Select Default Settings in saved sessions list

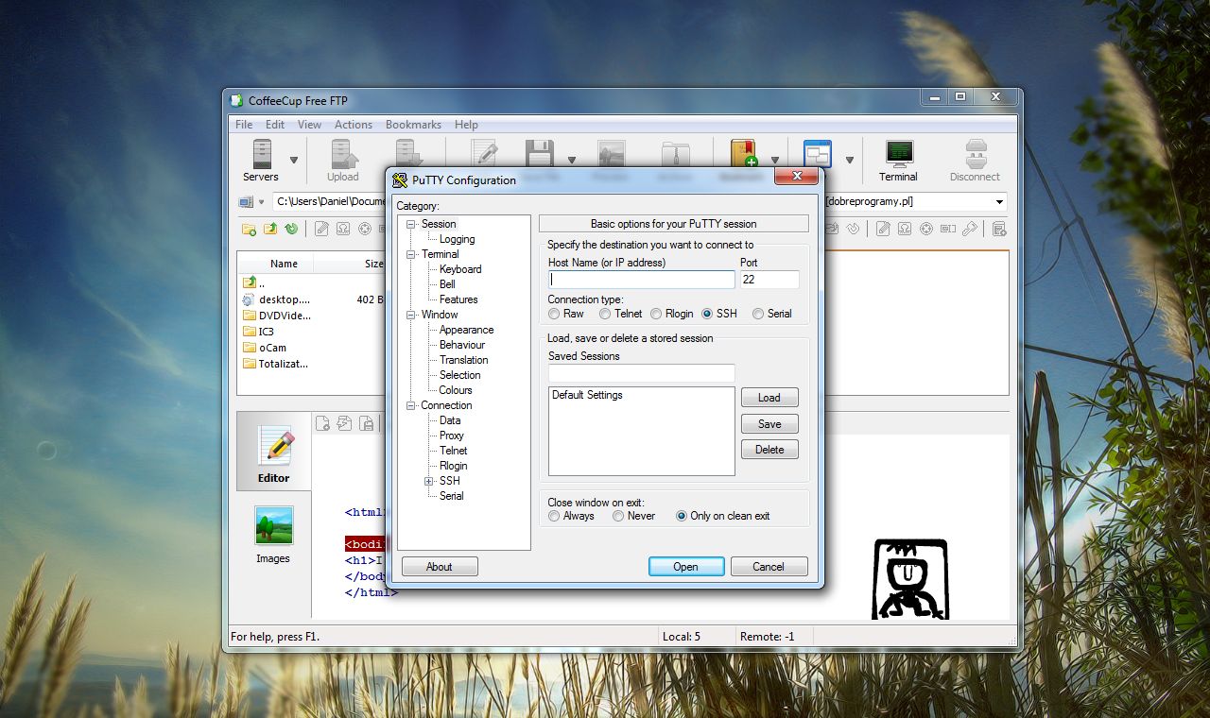pyautogui.click(x=588, y=395)
